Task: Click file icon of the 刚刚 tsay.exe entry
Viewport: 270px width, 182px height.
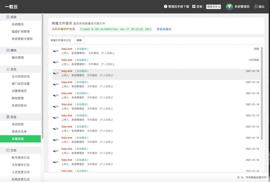Action: click(56, 51)
